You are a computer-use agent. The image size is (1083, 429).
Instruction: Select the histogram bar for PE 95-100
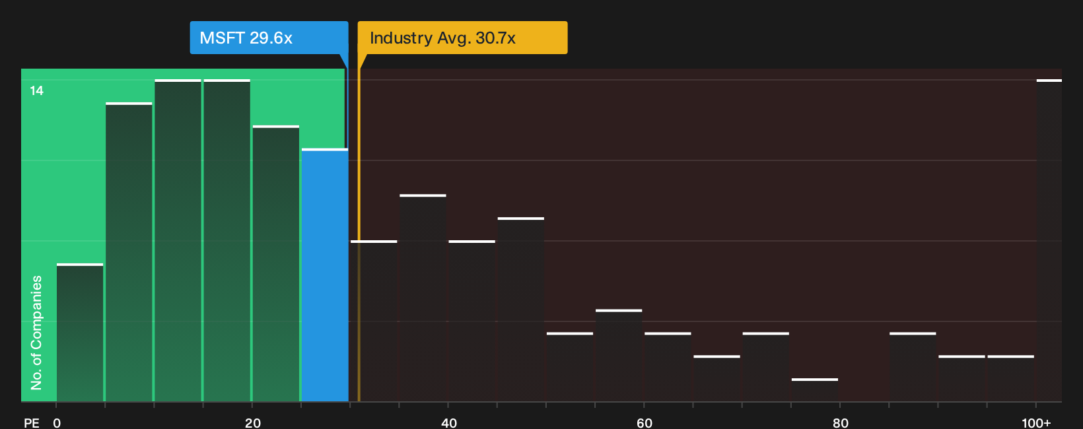(x=1010, y=379)
